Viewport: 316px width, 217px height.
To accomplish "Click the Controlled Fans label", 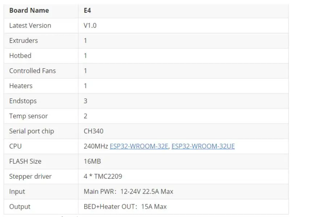I will click(33, 71).
